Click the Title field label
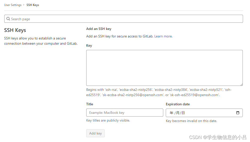 pos(90,104)
